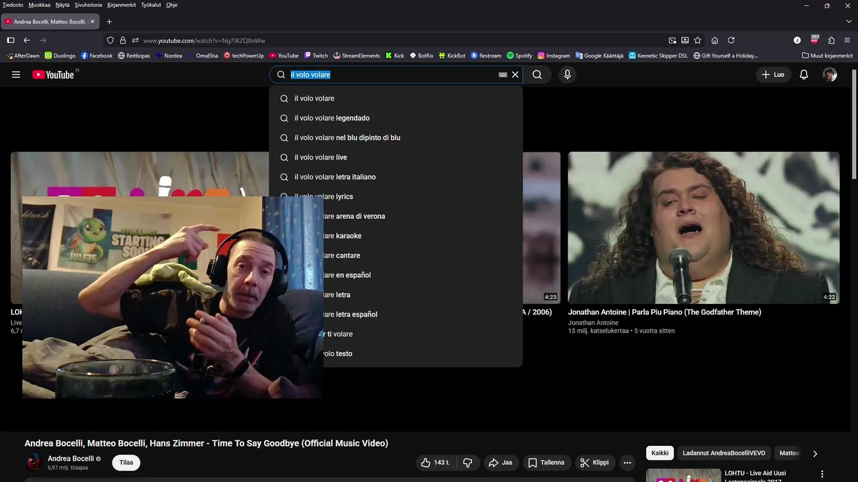858x482 pixels.
Task: Choose suggestion 'il volo volare en español'
Action: 423,275
